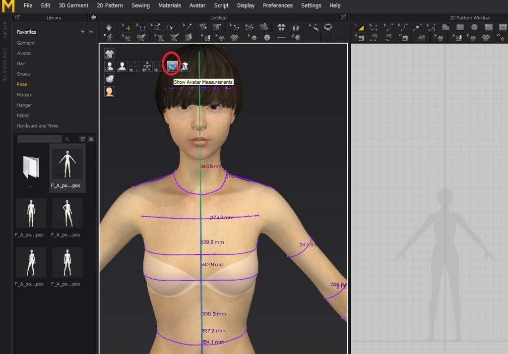
Task: Toggle Show Avatar eye icon in viewport
Action: [x=110, y=66]
